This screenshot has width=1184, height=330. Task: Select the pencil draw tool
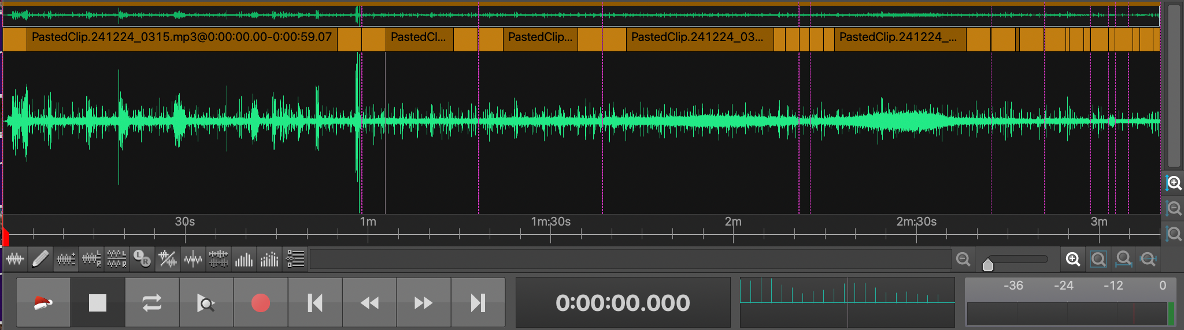[40, 260]
